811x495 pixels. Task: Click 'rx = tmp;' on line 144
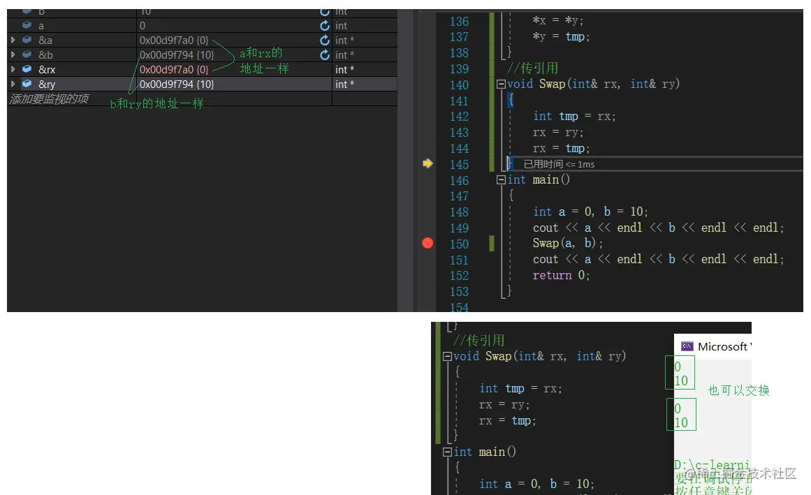coord(561,148)
